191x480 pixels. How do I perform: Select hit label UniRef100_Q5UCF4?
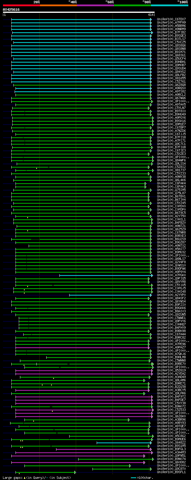(171, 58)
